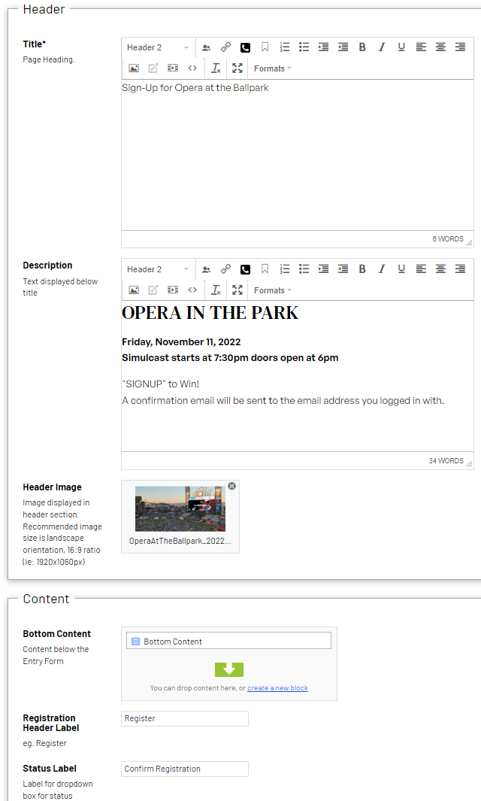This screenshot has height=801, width=481.
Task: Toggle underline in Title editor
Action: point(401,47)
